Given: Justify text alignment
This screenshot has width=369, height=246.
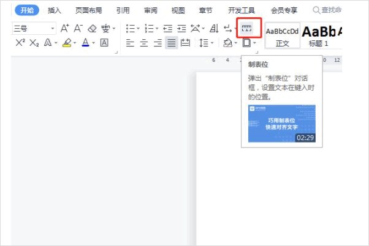Looking at the screenshot, I should coord(172,43).
